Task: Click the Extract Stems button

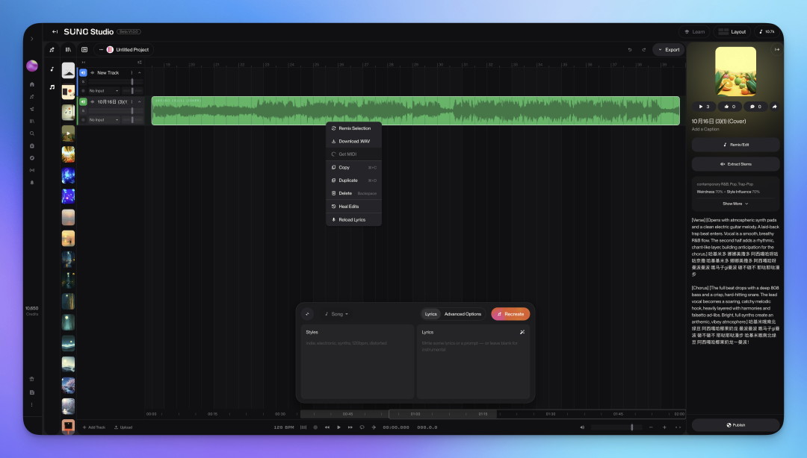Action: point(735,164)
